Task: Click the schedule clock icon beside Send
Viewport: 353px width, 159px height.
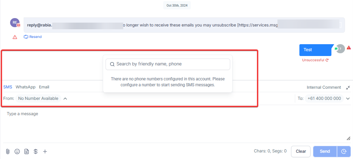Action: pyautogui.click(x=344, y=151)
